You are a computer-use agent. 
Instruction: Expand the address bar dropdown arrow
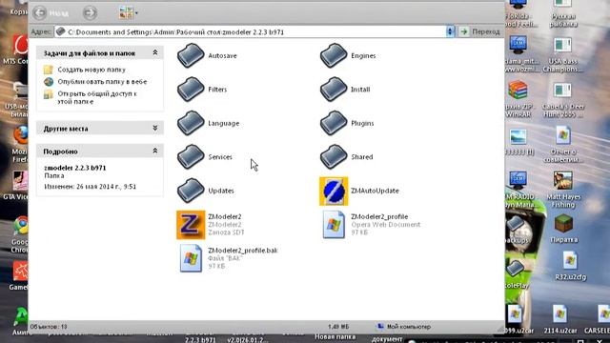450,31
